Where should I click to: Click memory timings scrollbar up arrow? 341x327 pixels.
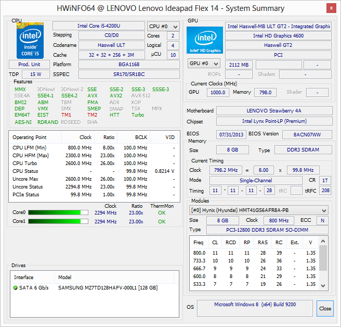pyautogui.click(x=323, y=241)
